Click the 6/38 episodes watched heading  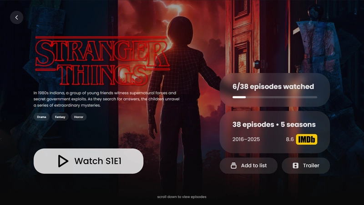click(x=273, y=86)
